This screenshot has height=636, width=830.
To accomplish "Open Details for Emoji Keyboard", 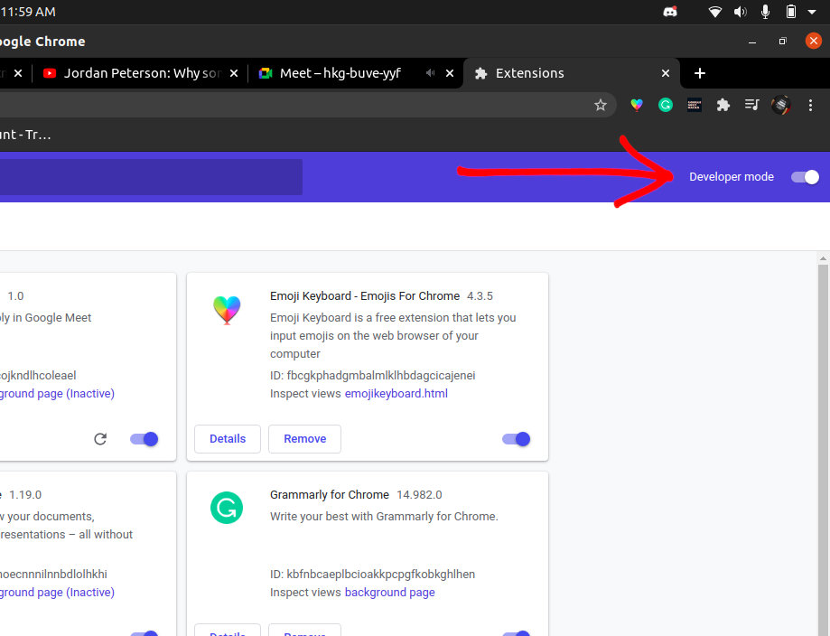I will 228,438.
